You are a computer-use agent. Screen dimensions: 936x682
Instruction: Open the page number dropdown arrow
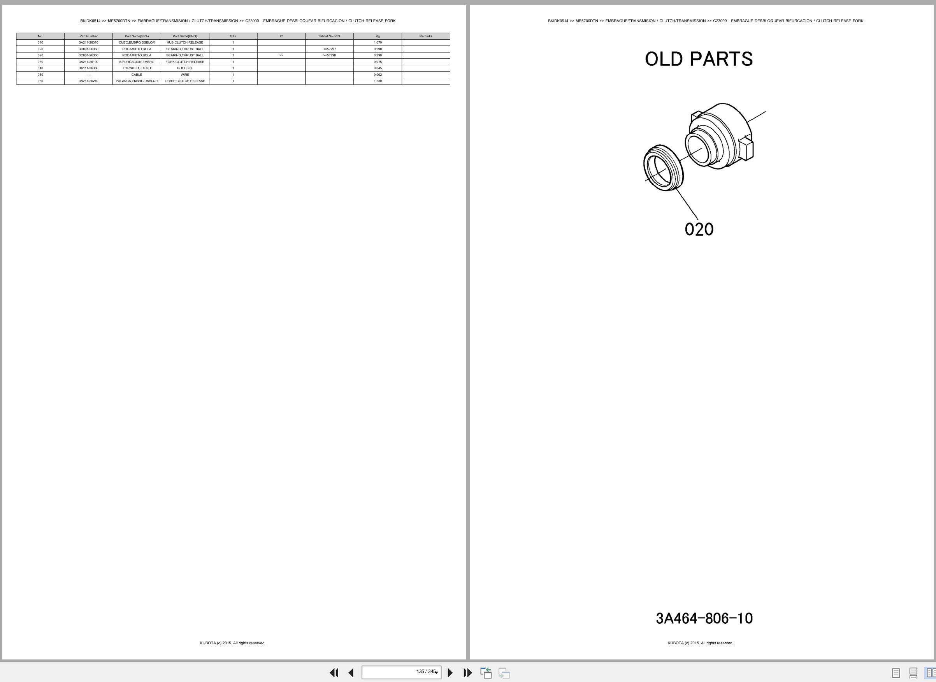click(436, 673)
